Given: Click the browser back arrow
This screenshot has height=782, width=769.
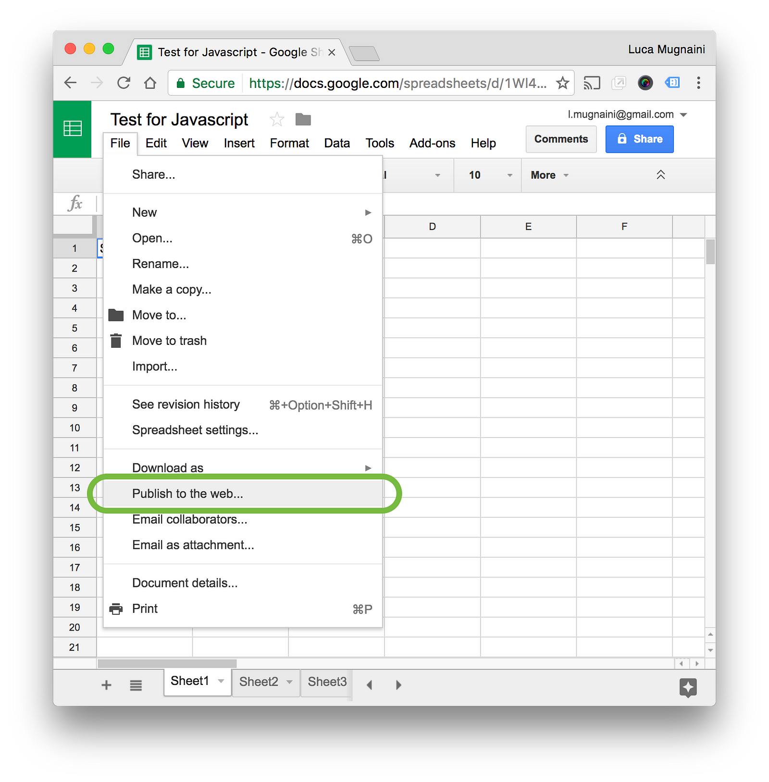Looking at the screenshot, I should (71, 83).
